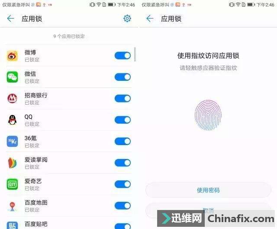277x229 pixels.
Task: Switch off QQ lock toggle
Action: point(122,120)
